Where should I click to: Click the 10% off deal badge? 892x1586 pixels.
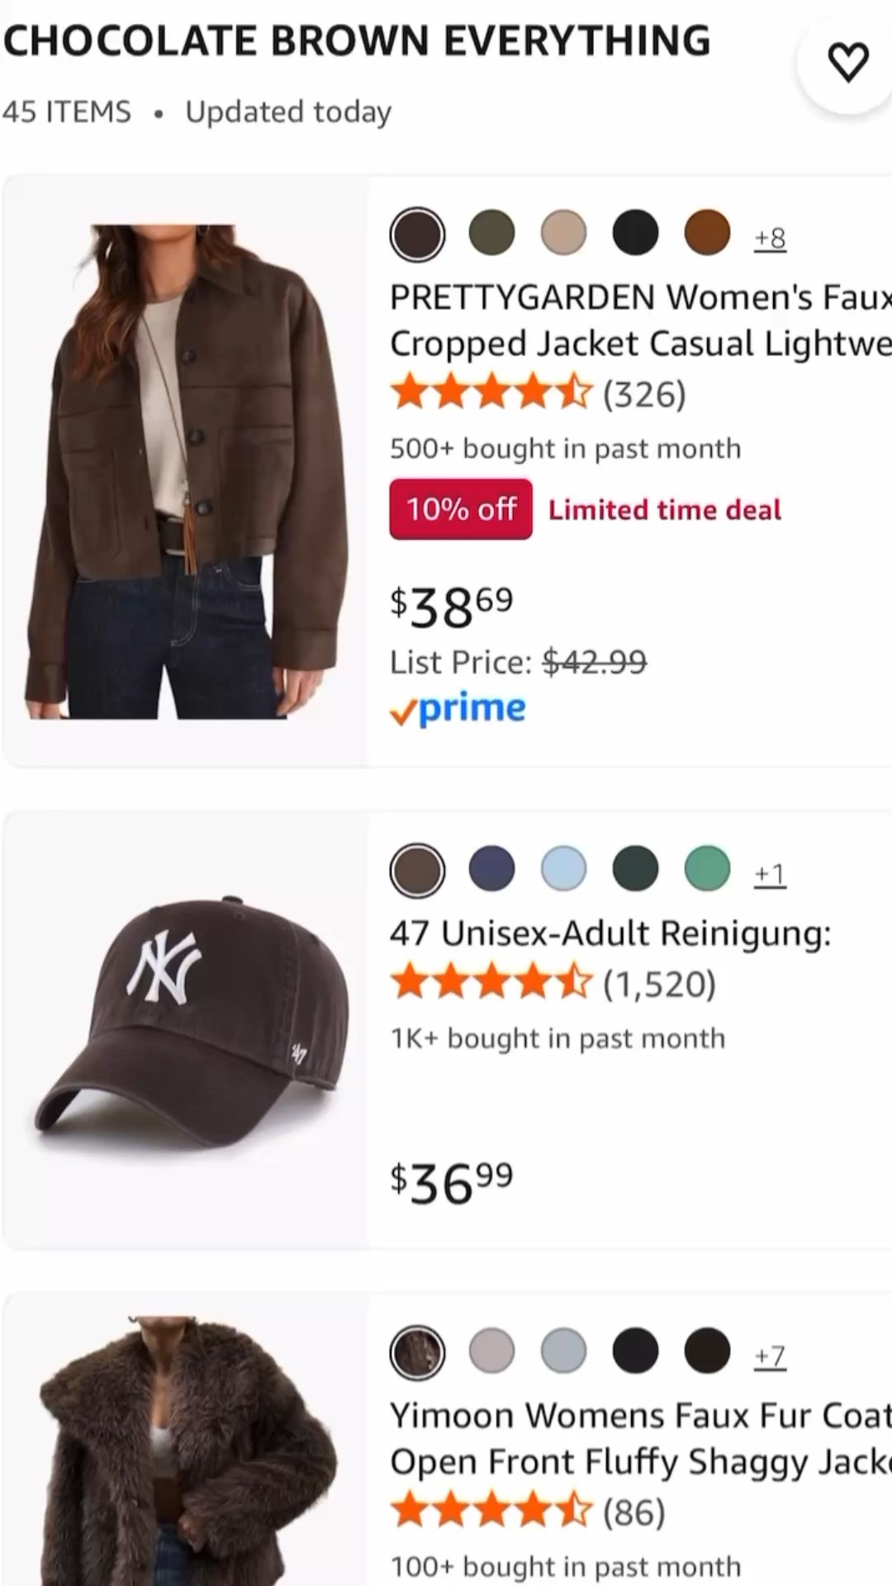461,510
